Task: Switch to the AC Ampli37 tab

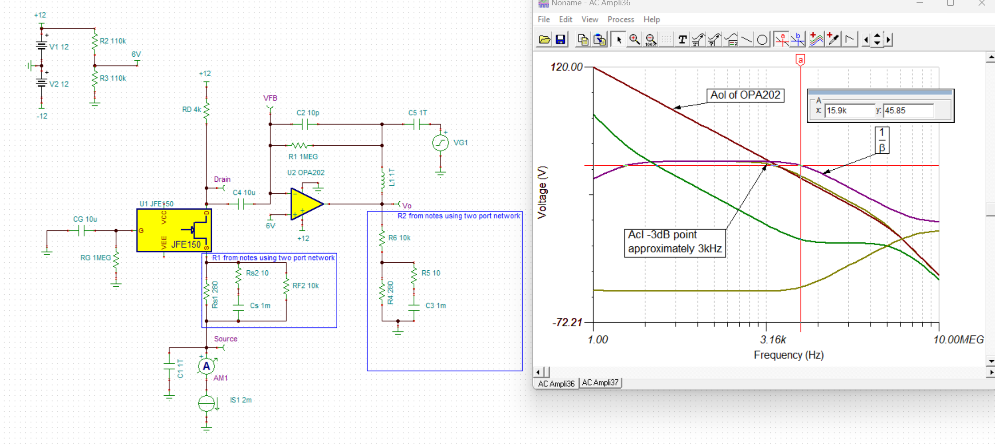Action: 600,383
